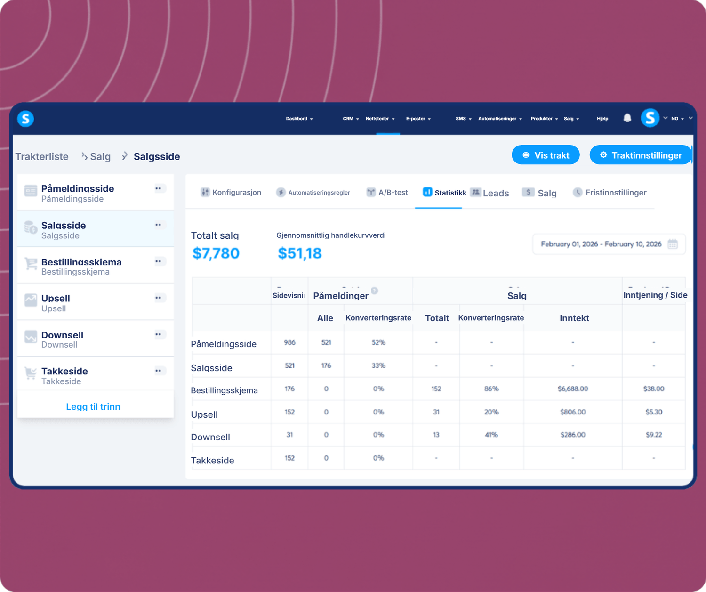
Task: Open the SMS dropdown menu
Action: (463, 119)
